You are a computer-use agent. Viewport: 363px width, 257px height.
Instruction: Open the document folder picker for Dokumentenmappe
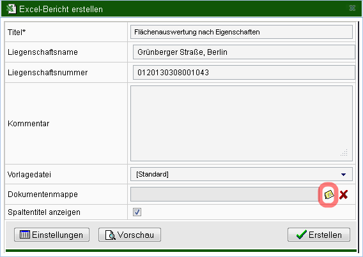pyautogui.click(x=328, y=195)
